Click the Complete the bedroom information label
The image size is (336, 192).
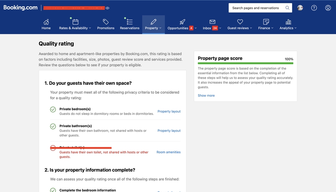pyautogui.click(x=87, y=190)
